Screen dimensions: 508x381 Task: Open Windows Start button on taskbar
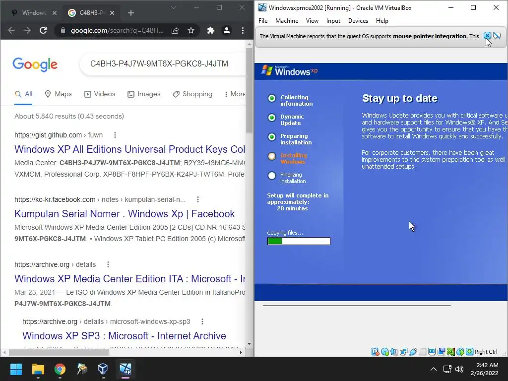point(16,369)
